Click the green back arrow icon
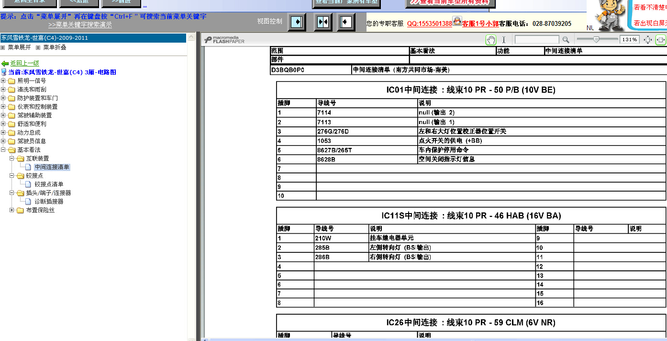This screenshot has width=667, height=341. click(5, 63)
